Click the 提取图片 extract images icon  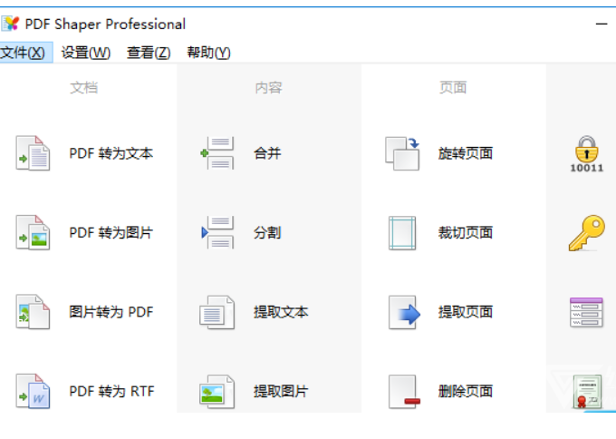(217, 392)
